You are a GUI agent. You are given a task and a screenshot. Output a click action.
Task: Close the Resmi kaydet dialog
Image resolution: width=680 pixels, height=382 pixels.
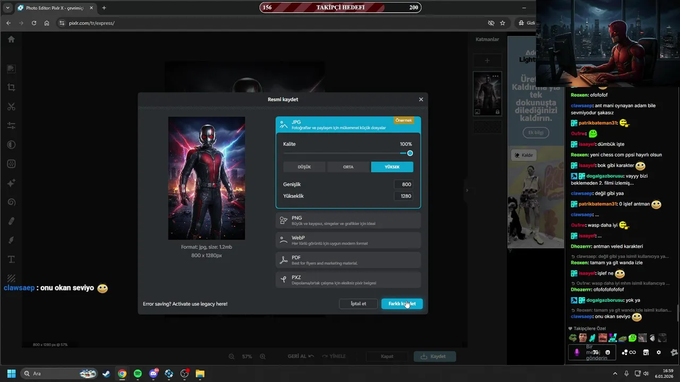tap(421, 99)
